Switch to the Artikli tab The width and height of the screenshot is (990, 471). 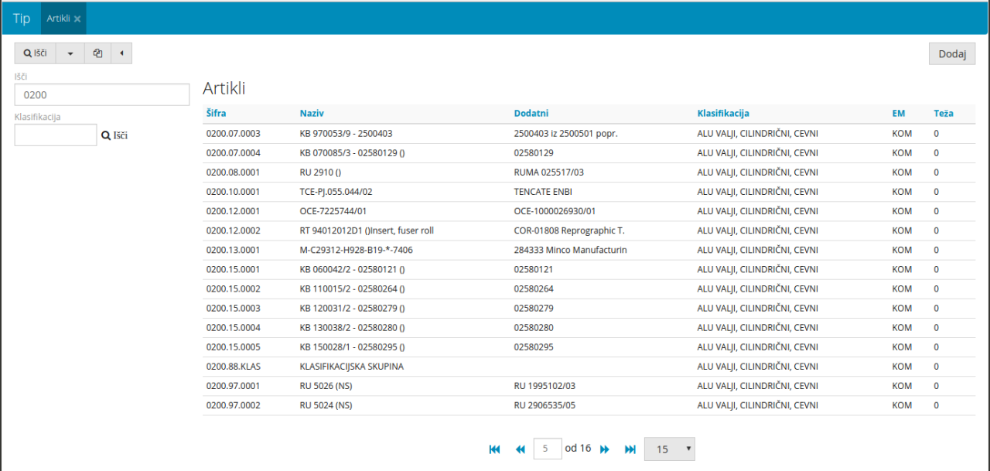point(58,19)
